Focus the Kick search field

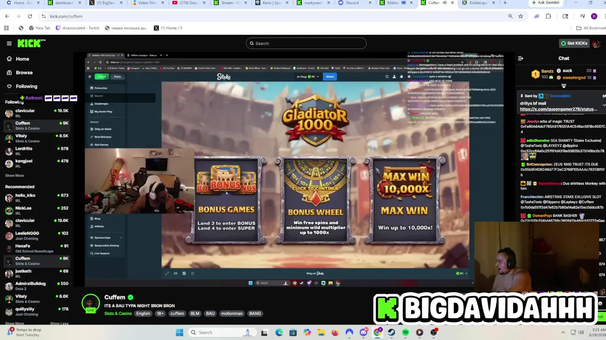pyautogui.click(x=306, y=43)
